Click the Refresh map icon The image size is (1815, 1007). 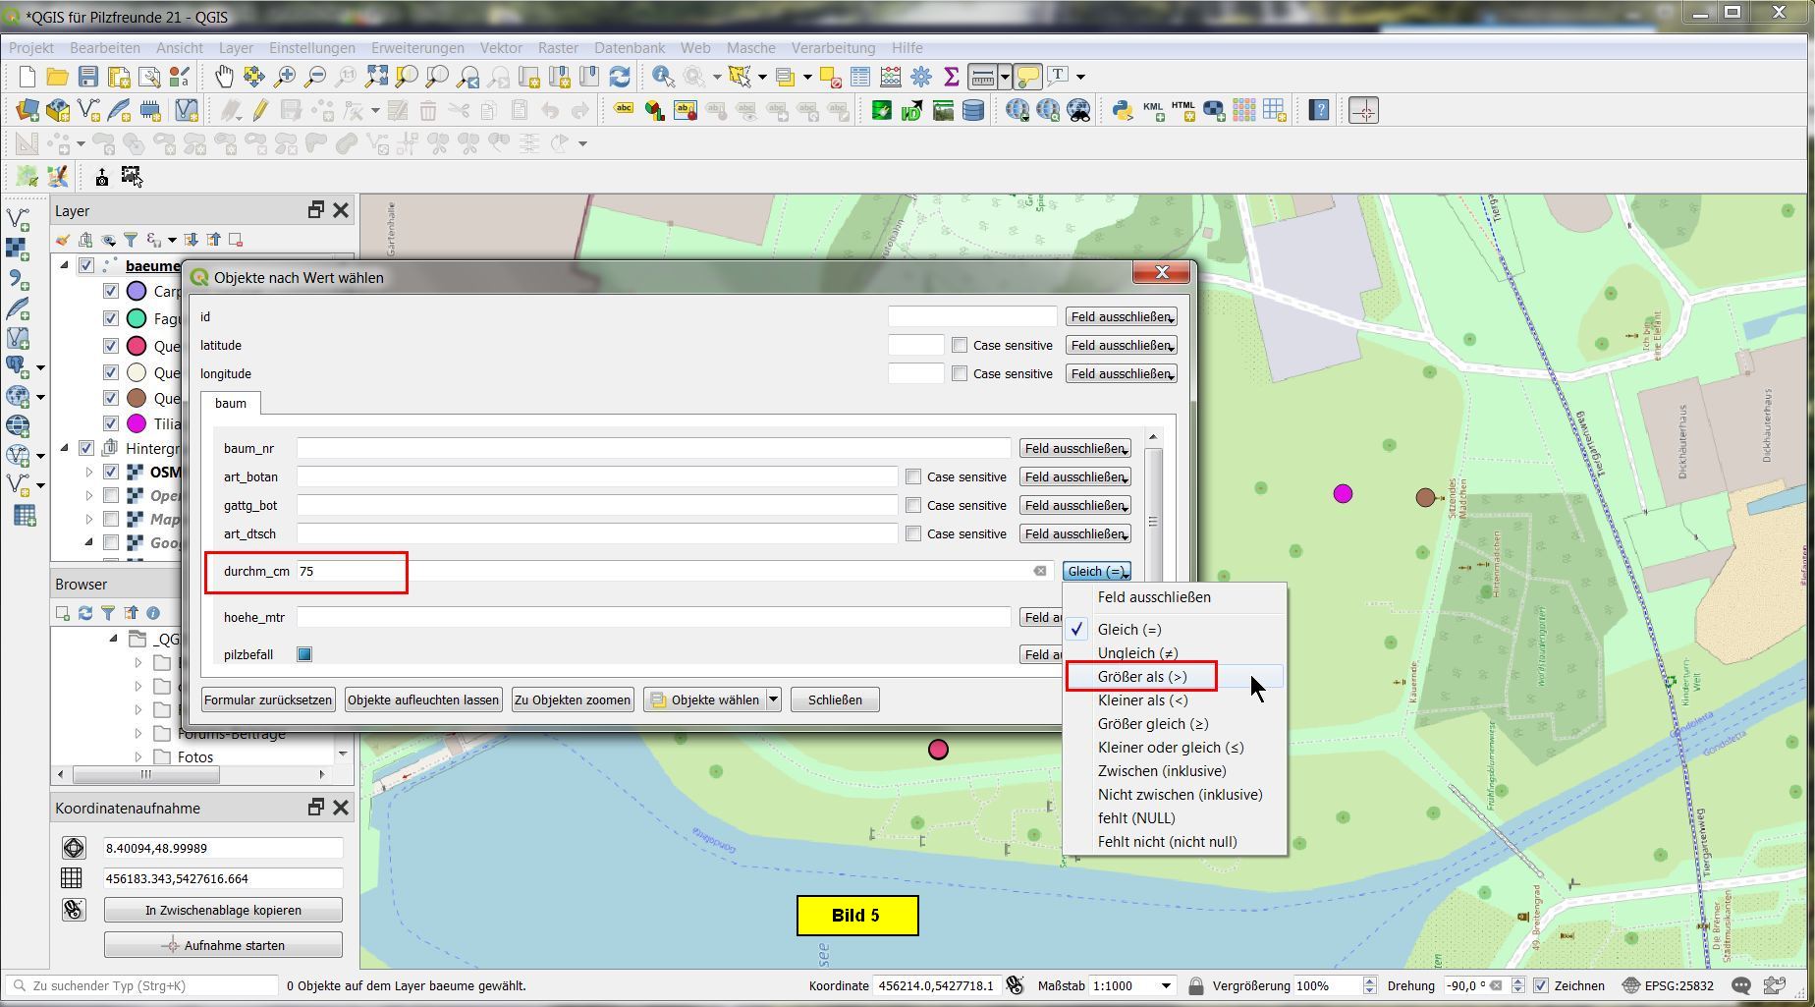[x=620, y=77]
